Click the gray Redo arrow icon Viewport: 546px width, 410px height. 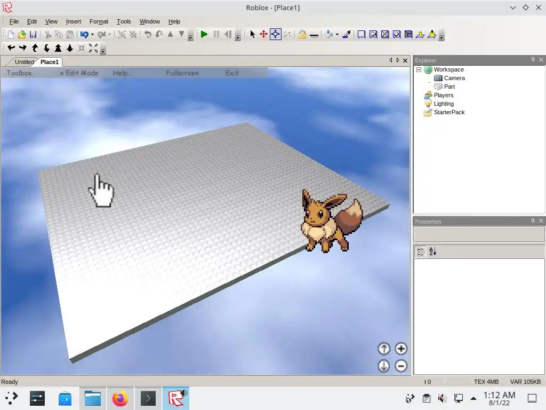pyautogui.click(x=101, y=35)
